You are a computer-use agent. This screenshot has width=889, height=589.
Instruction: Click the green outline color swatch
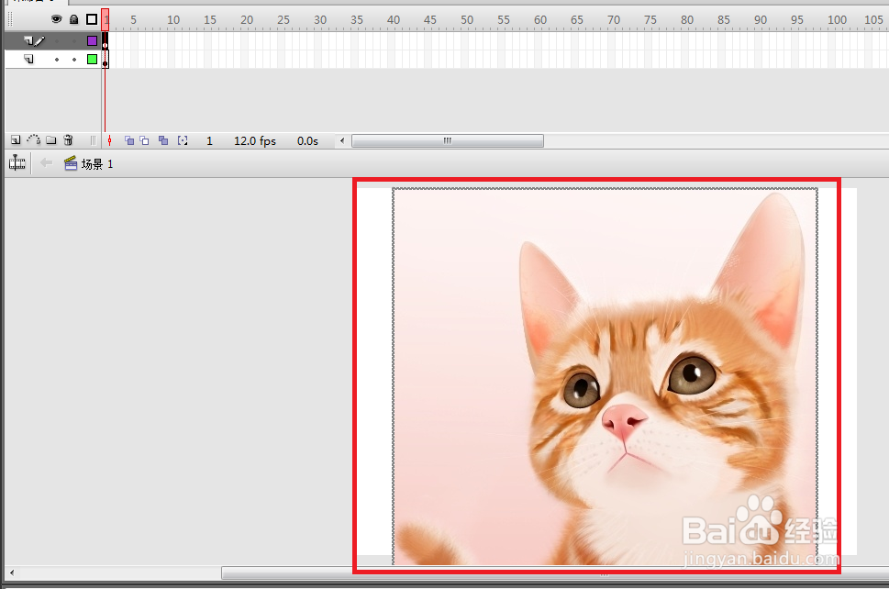(92, 59)
